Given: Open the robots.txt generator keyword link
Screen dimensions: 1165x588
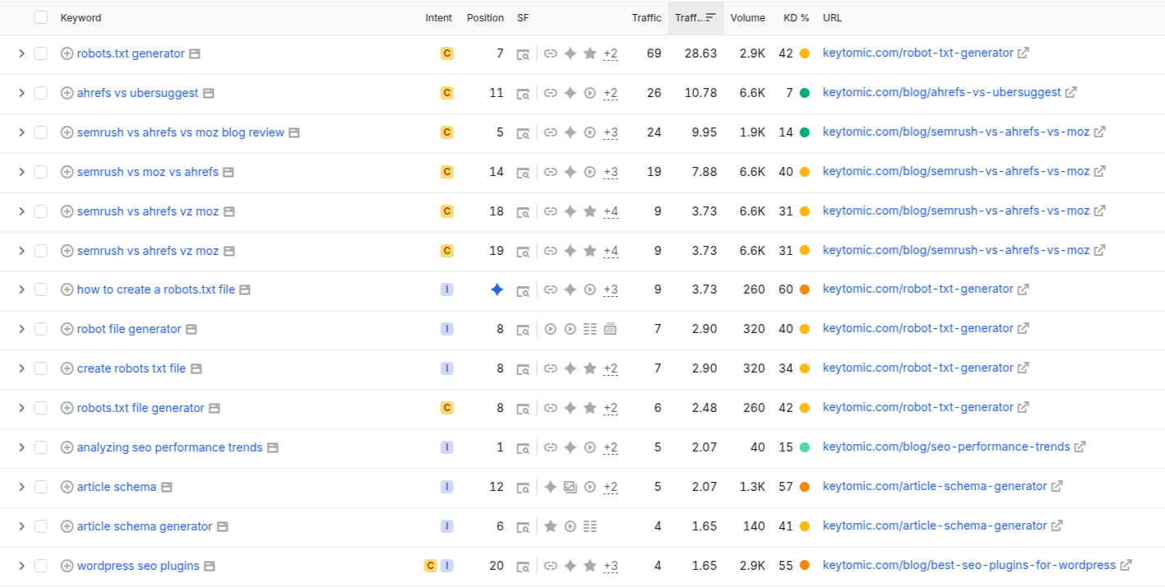Looking at the screenshot, I should point(131,53).
